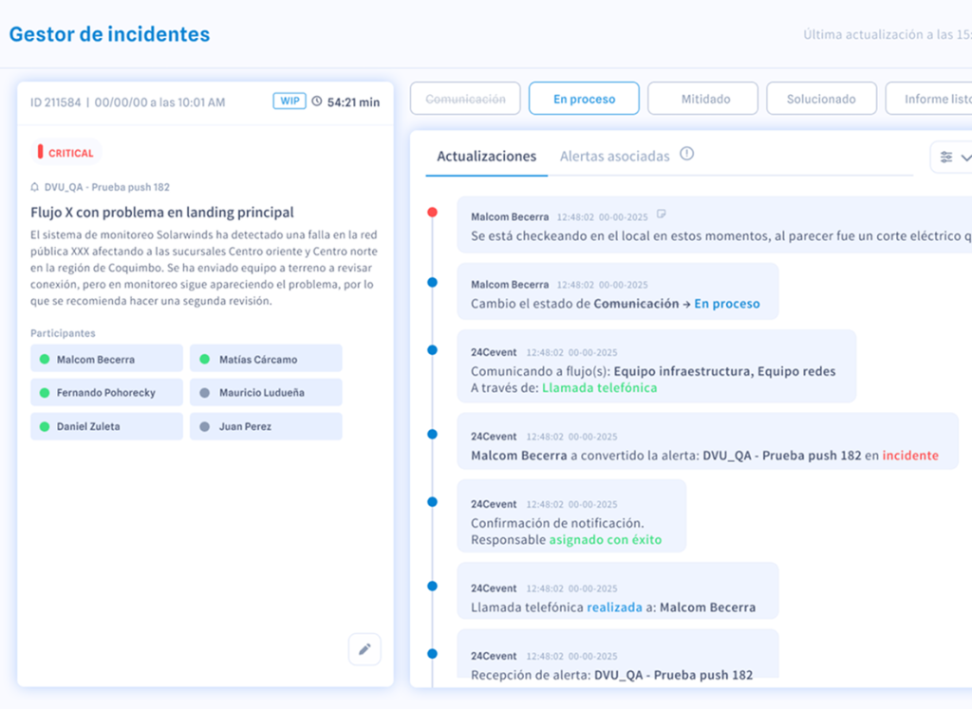Select the Actualizaciones tab

pyautogui.click(x=486, y=156)
